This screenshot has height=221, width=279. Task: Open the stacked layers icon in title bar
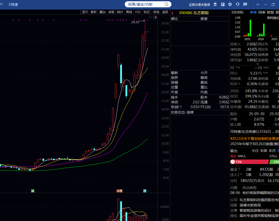[x=215, y=5]
